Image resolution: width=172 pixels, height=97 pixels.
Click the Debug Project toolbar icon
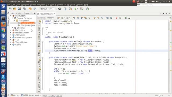point(81,9)
